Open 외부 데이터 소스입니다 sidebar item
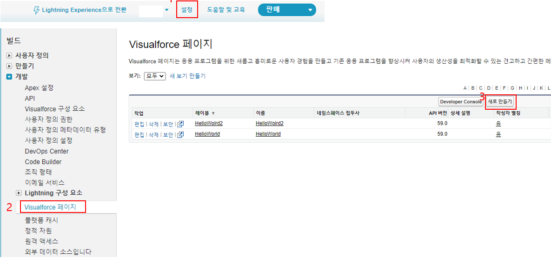This screenshot has width=551, height=258. click(x=58, y=251)
